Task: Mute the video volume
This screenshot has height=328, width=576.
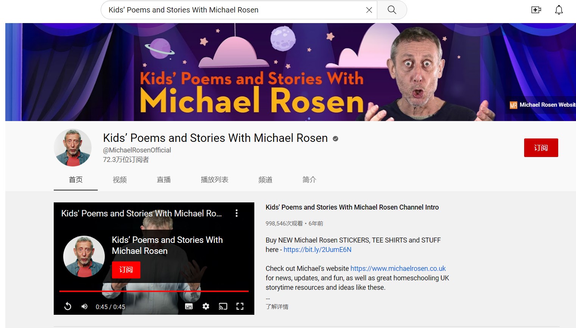Action: pyautogui.click(x=84, y=306)
